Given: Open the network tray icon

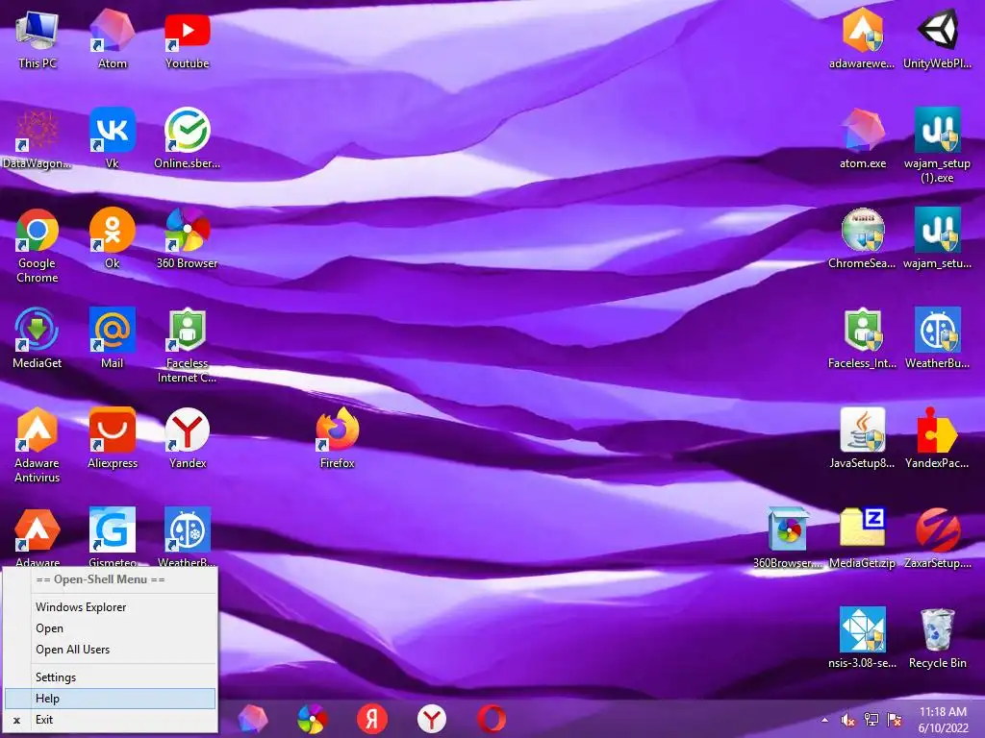Looking at the screenshot, I should pos(871,720).
